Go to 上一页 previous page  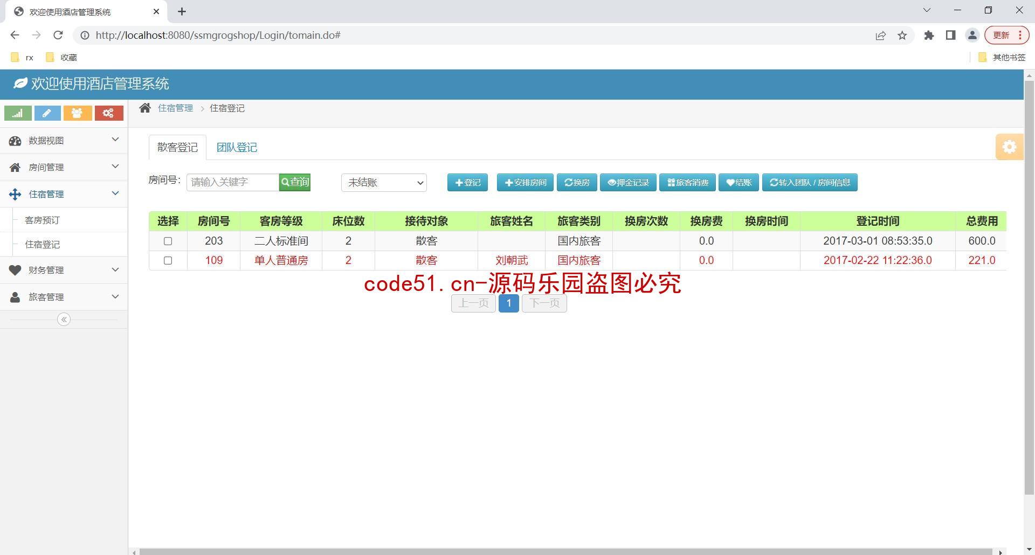point(473,303)
